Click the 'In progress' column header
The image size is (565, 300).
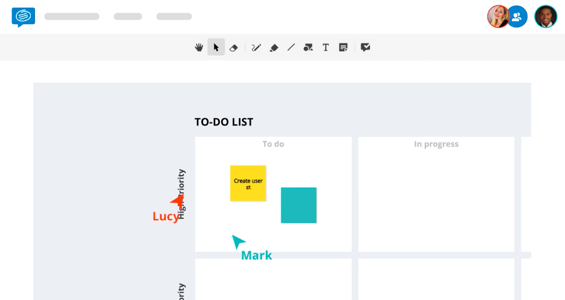[436, 144]
